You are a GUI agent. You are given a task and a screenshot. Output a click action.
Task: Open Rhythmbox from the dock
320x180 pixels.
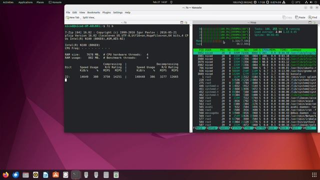tap(35, 175)
